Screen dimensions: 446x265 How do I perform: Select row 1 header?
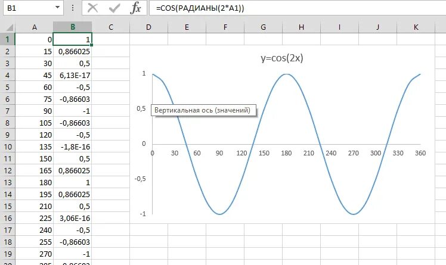coord(7,39)
